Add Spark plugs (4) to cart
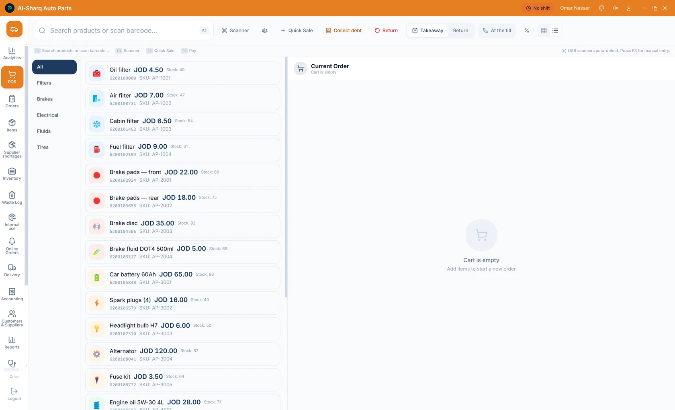Viewport: 675px width, 410px height. click(183, 303)
